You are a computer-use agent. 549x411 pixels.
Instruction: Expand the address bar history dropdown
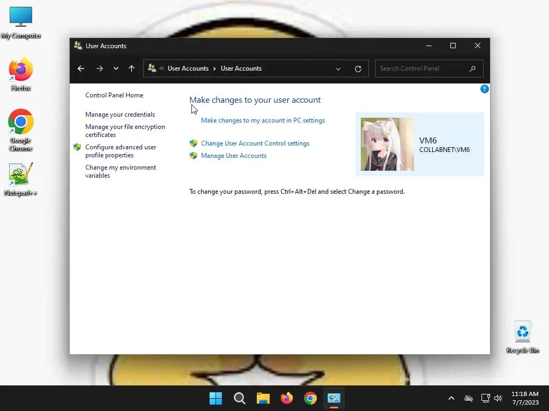pos(338,69)
